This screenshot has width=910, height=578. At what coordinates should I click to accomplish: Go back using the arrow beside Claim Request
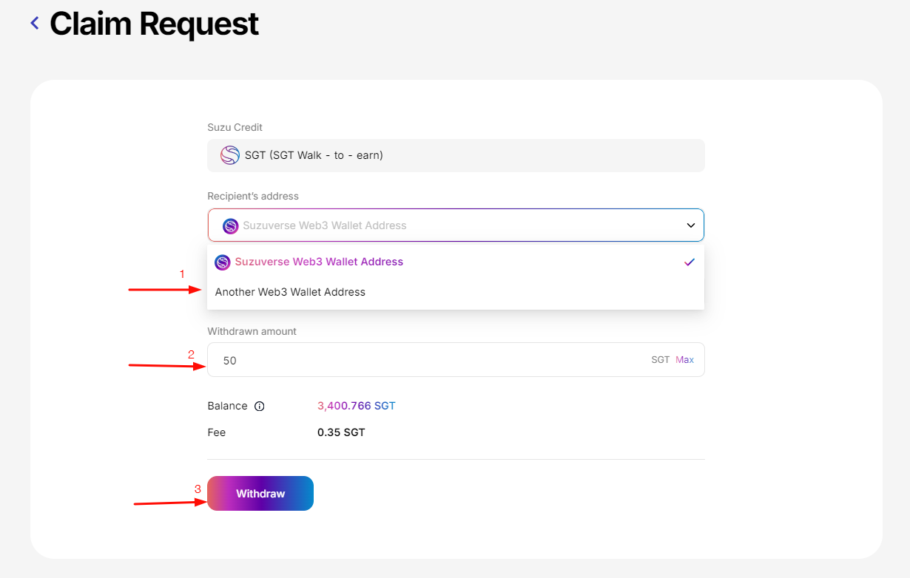click(34, 24)
